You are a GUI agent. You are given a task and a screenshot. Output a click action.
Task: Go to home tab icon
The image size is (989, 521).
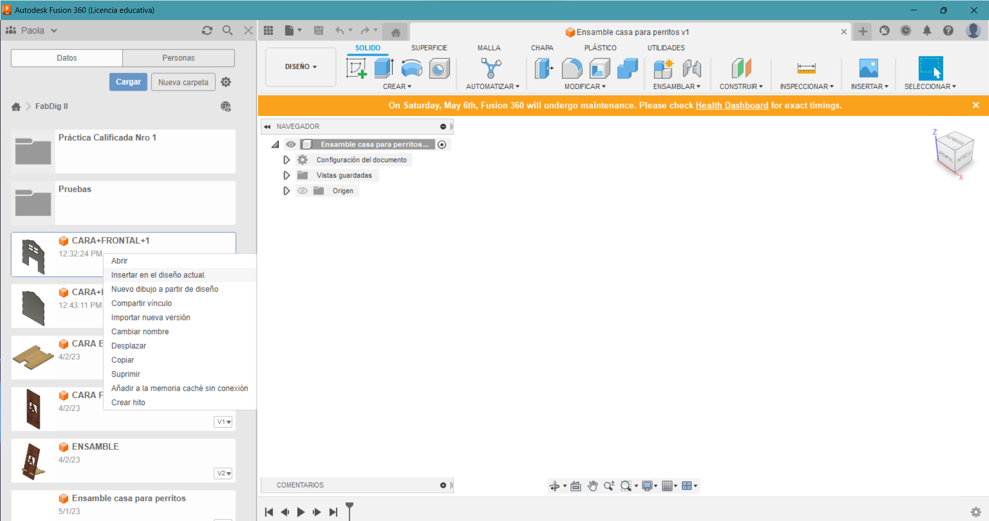point(396,32)
